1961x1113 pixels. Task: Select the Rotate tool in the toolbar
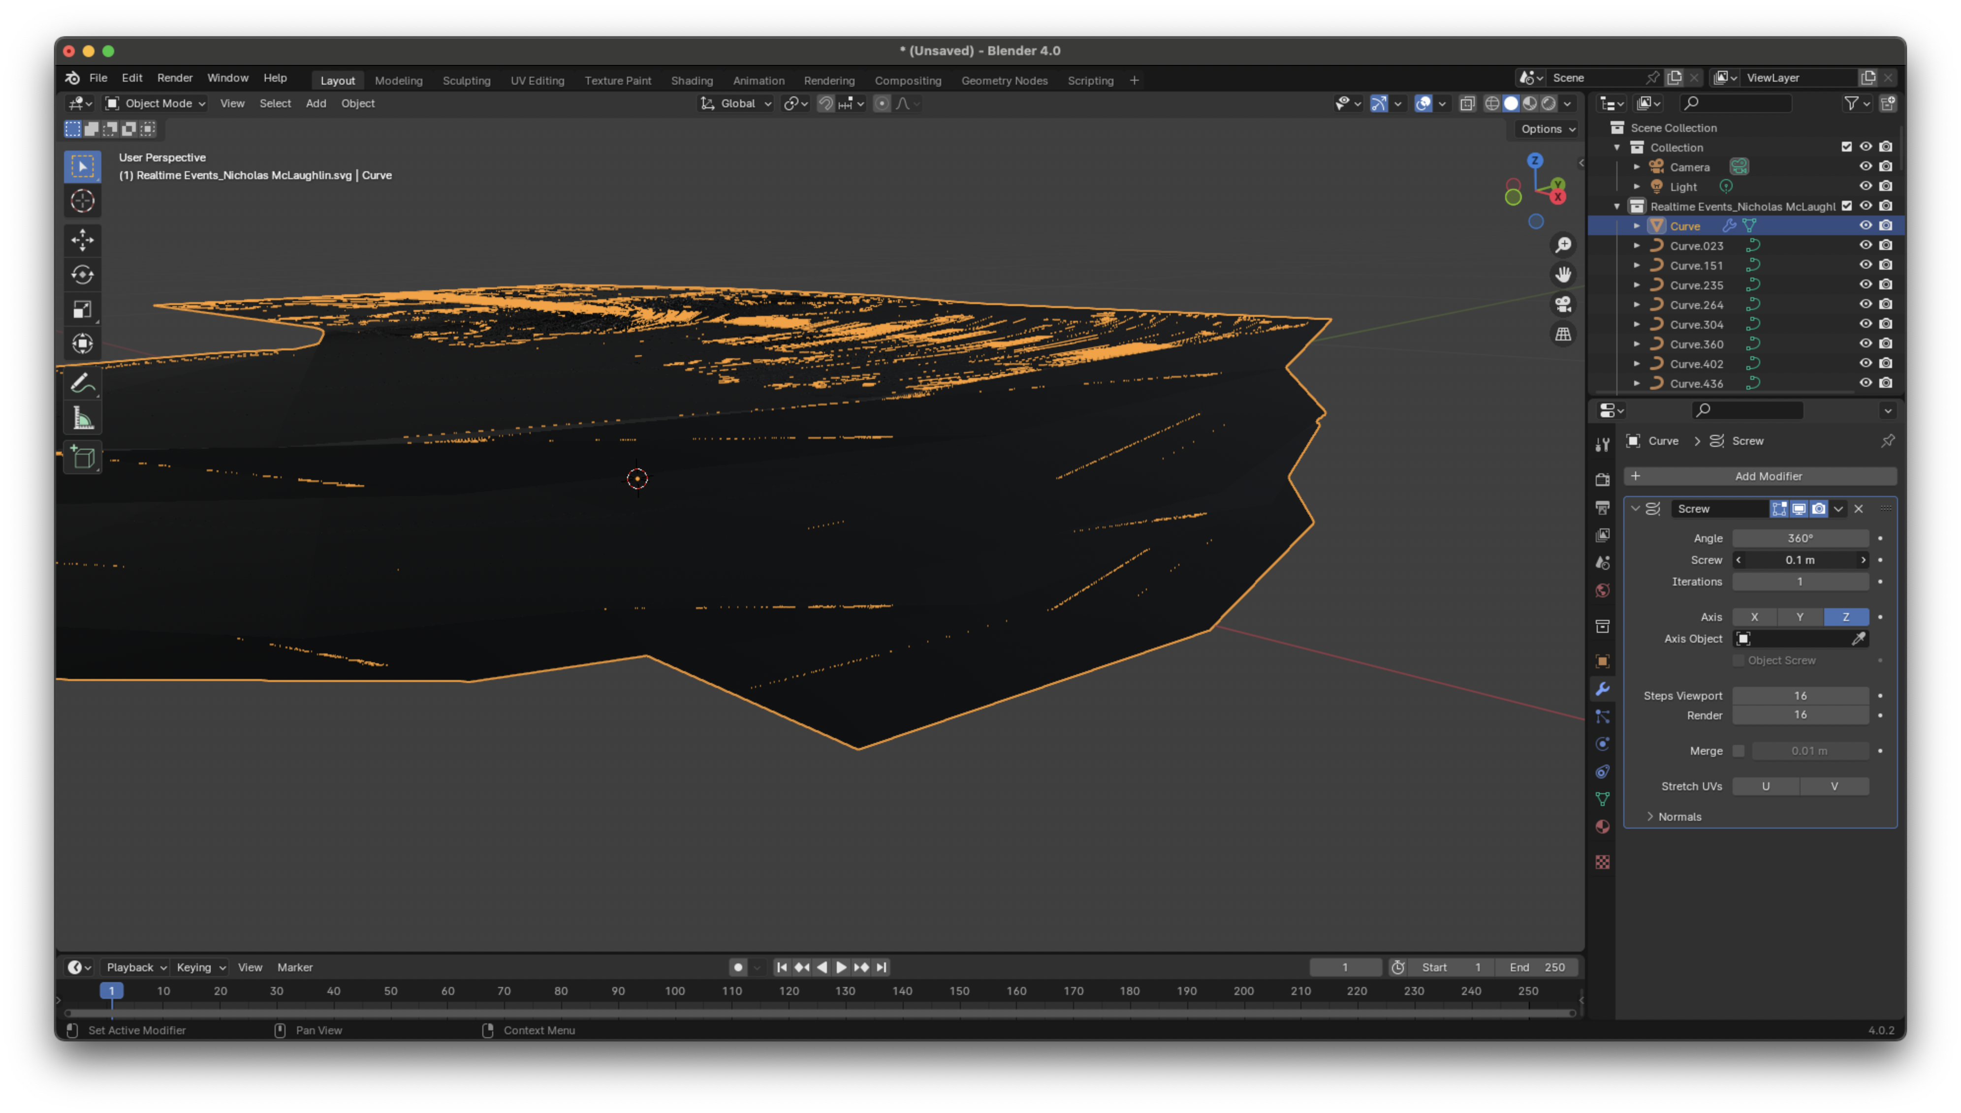(x=83, y=275)
